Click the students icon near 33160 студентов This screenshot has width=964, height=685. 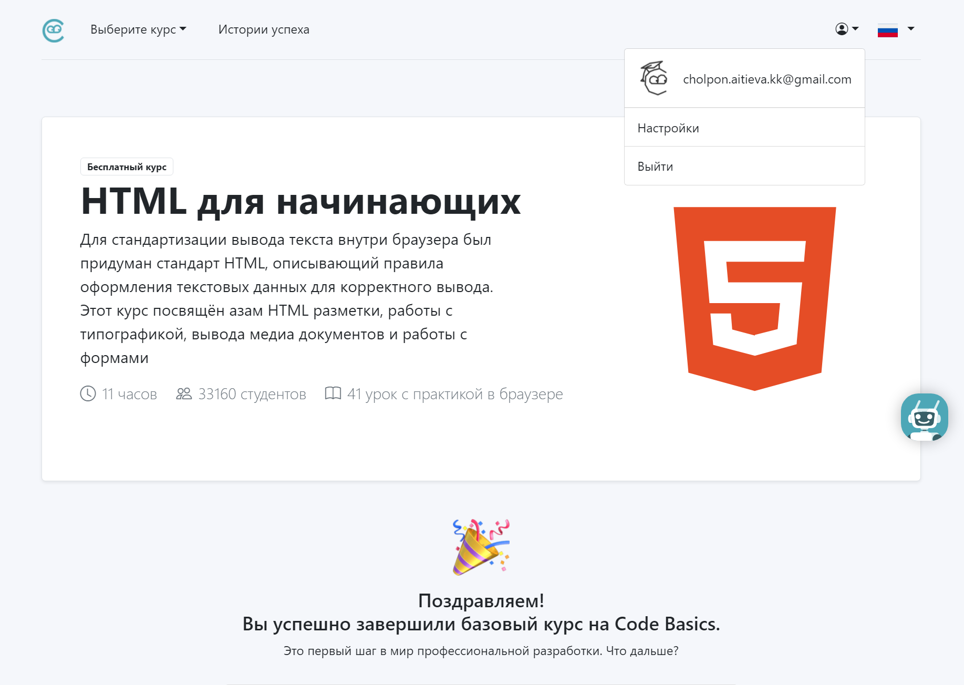point(184,393)
